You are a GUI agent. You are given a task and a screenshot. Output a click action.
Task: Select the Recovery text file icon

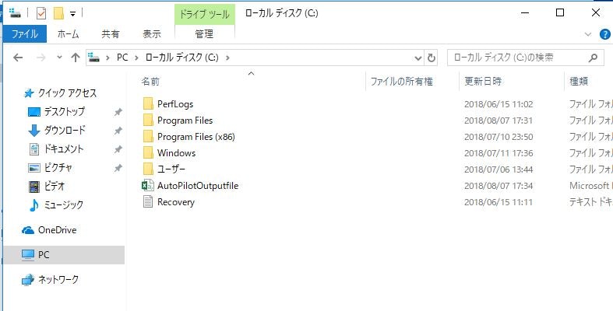click(148, 202)
